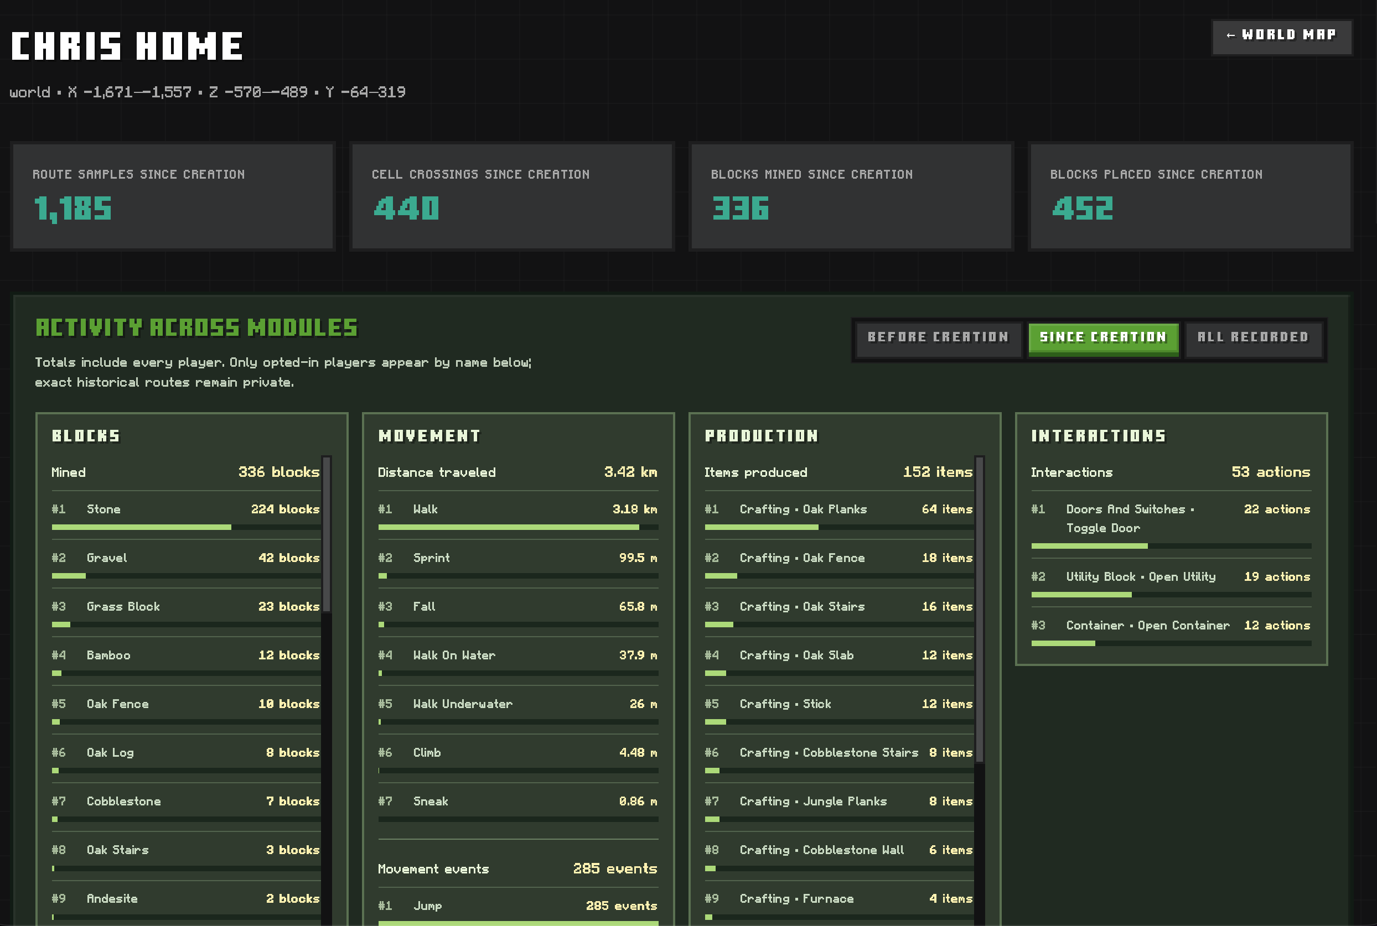Select the Since Creation tab
The height and width of the screenshot is (926, 1377).
pyautogui.click(x=1103, y=339)
